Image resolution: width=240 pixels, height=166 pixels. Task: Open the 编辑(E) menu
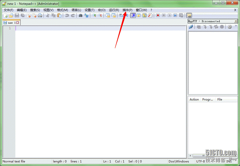point(22,10)
